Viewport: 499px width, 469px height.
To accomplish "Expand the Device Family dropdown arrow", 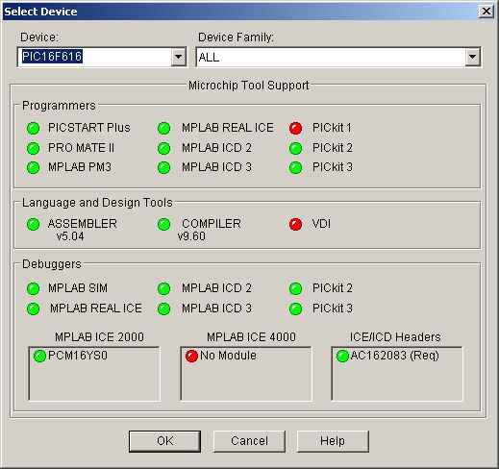I will point(472,58).
